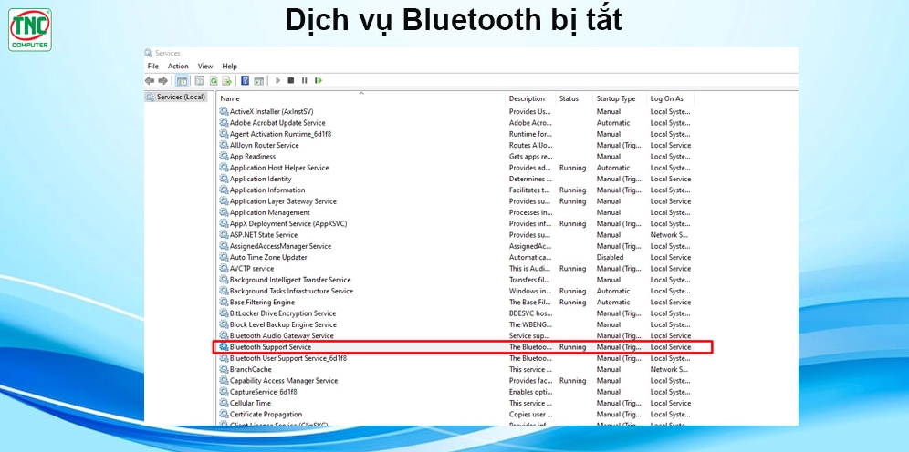Select Application Host Helper Service row
The image size is (909, 452).
279,168
